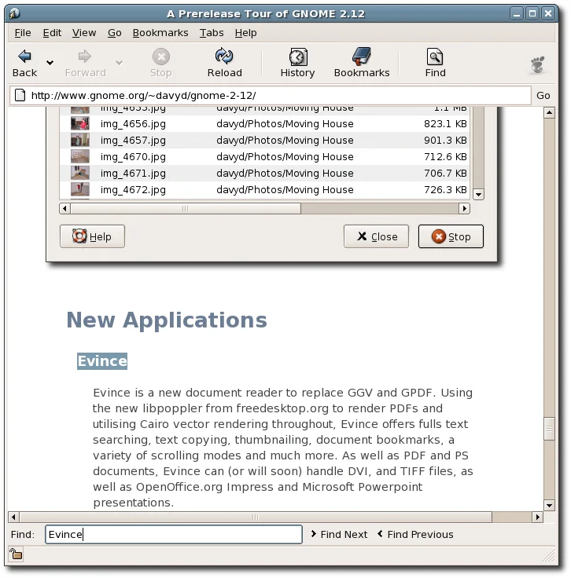The width and height of the screenshot is (571, 578).
Task: Open the Tabs menu
Action: (212, 33)
